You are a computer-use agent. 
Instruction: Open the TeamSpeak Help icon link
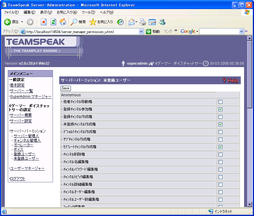(x=230, y=80)
